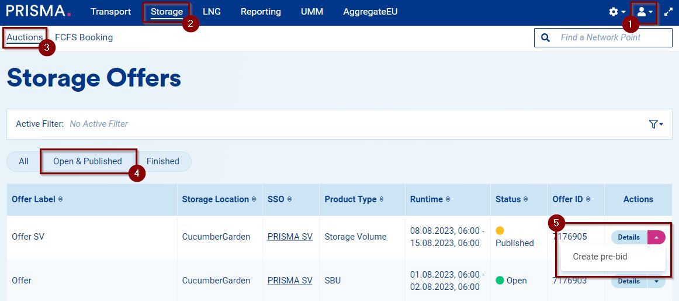Select the Open & Published filter
The image size is (679, 301).
point(88,161)
